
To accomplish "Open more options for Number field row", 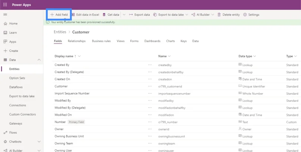I will pyautogui.click(x=150, y=122).
